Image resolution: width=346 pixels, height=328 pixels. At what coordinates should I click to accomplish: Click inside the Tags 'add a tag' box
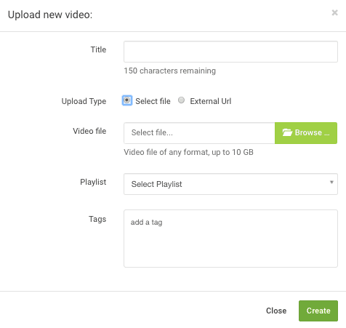click(x=230, y=239)
